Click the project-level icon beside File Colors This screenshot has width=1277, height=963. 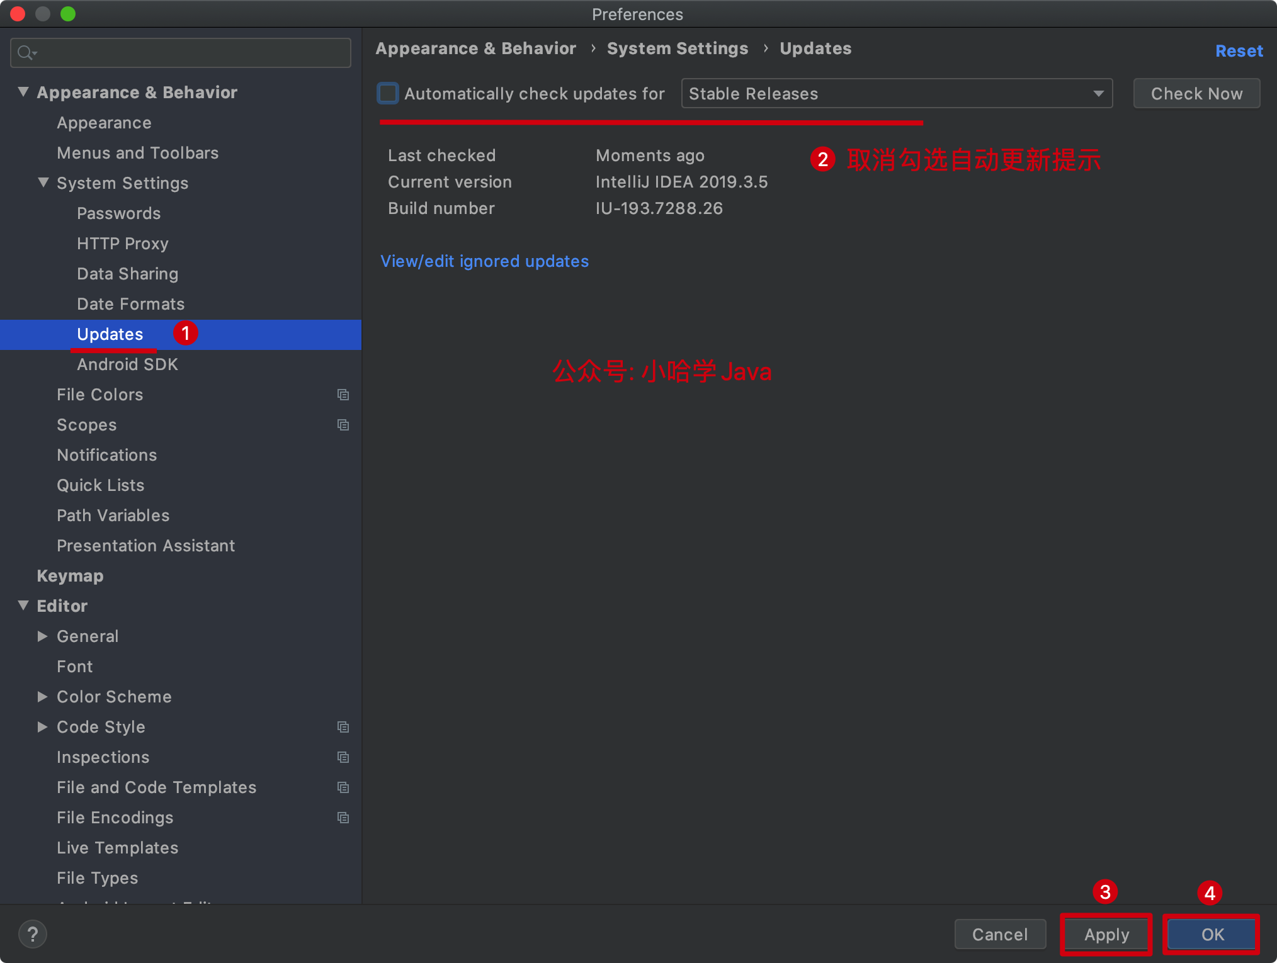coord(343,395)
